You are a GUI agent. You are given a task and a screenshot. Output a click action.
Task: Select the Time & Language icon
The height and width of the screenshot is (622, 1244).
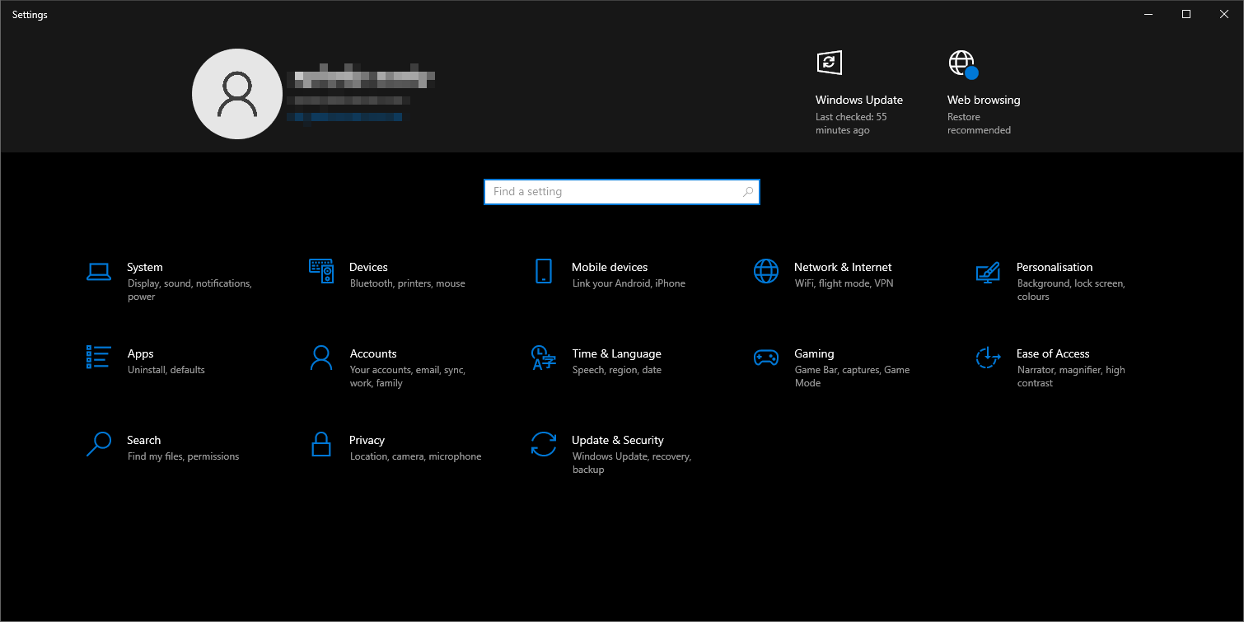pos(544,358)
